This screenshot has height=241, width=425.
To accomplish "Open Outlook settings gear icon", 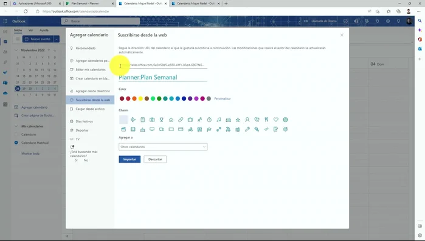I will tap(388, 21).
